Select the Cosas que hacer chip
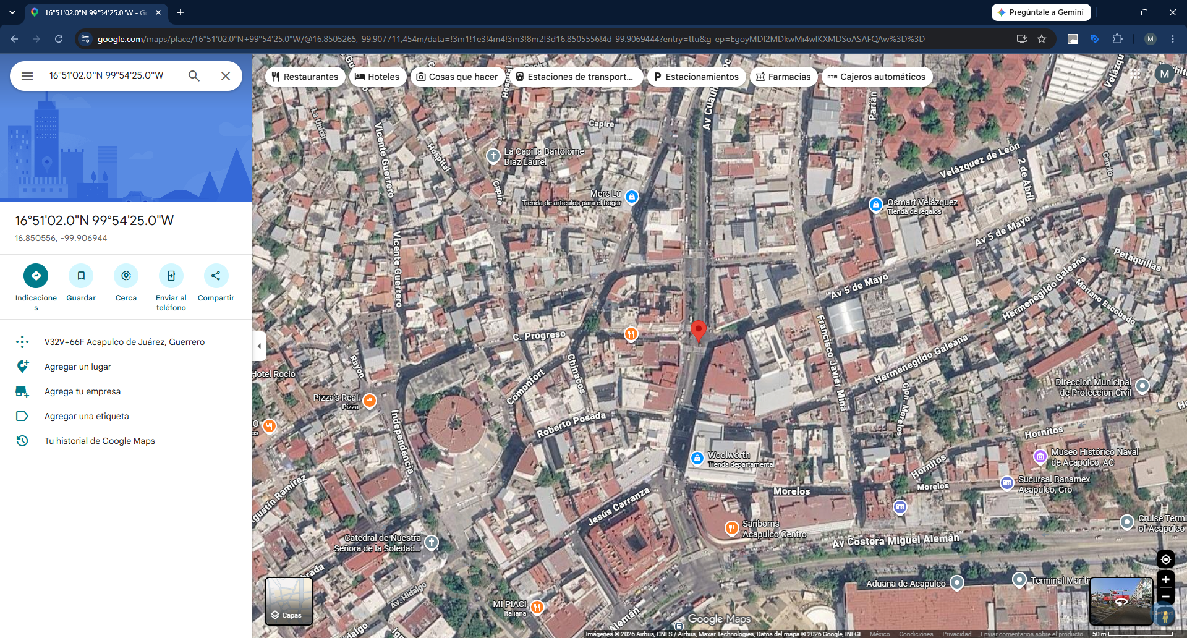 [x=457, y=77]
